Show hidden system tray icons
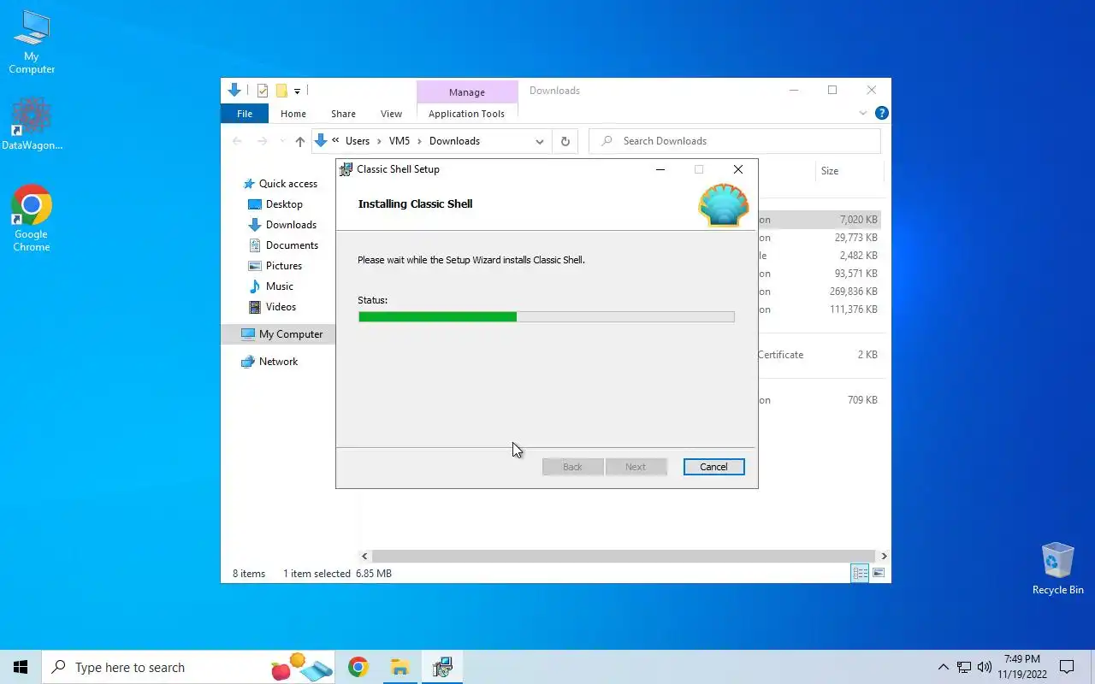This screenshot has width=1095, height=684. click(x=943, y=667)
